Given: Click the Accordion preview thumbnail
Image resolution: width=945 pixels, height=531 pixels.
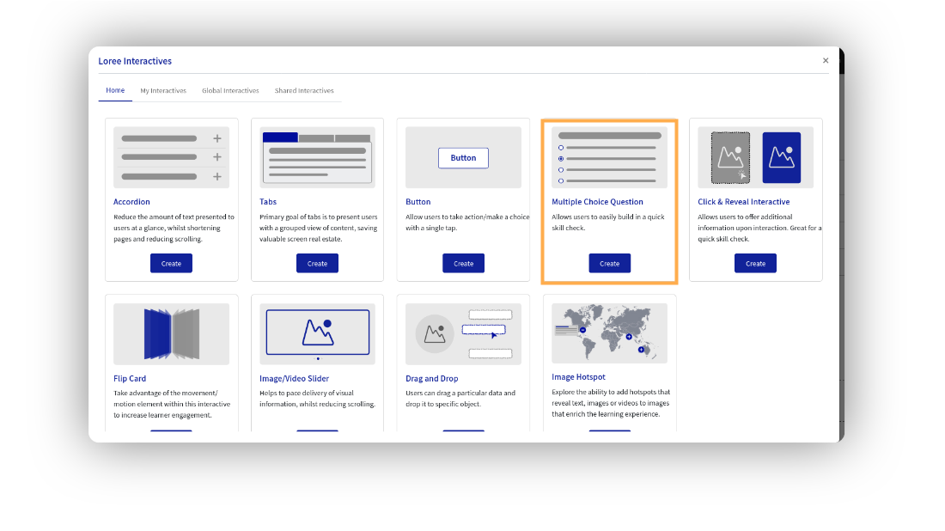Looking at the screenshot, I should click(171, 157).
